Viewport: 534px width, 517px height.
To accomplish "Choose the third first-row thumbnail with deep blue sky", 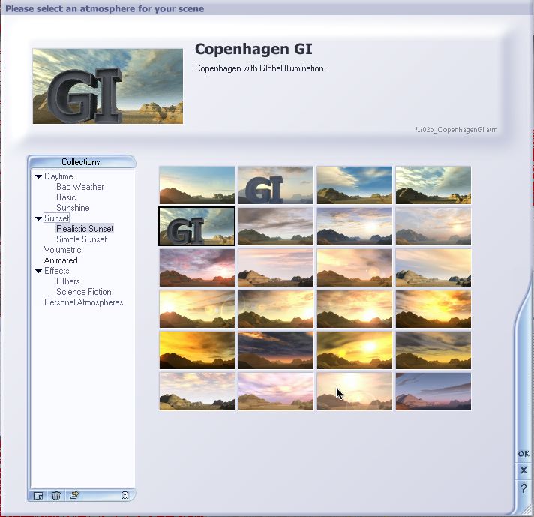I will 355,185.
